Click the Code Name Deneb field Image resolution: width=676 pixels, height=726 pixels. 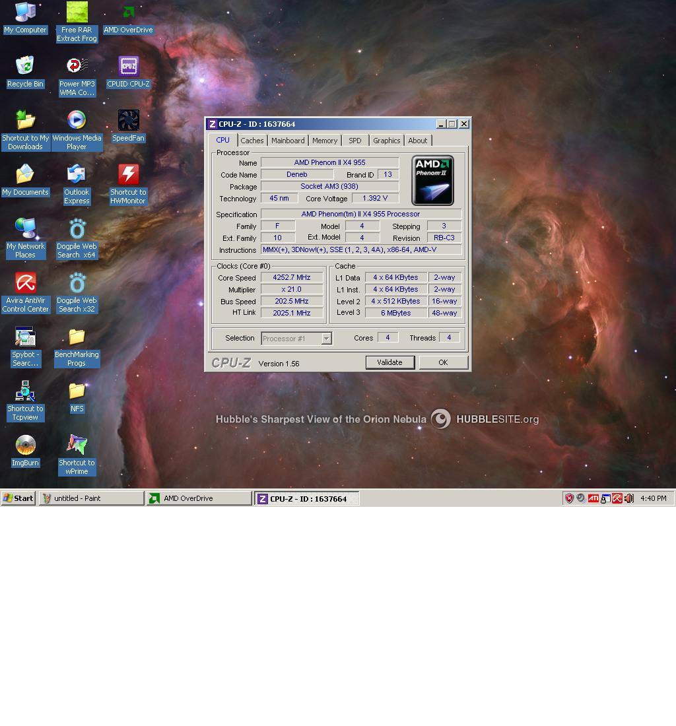[297, 174]
